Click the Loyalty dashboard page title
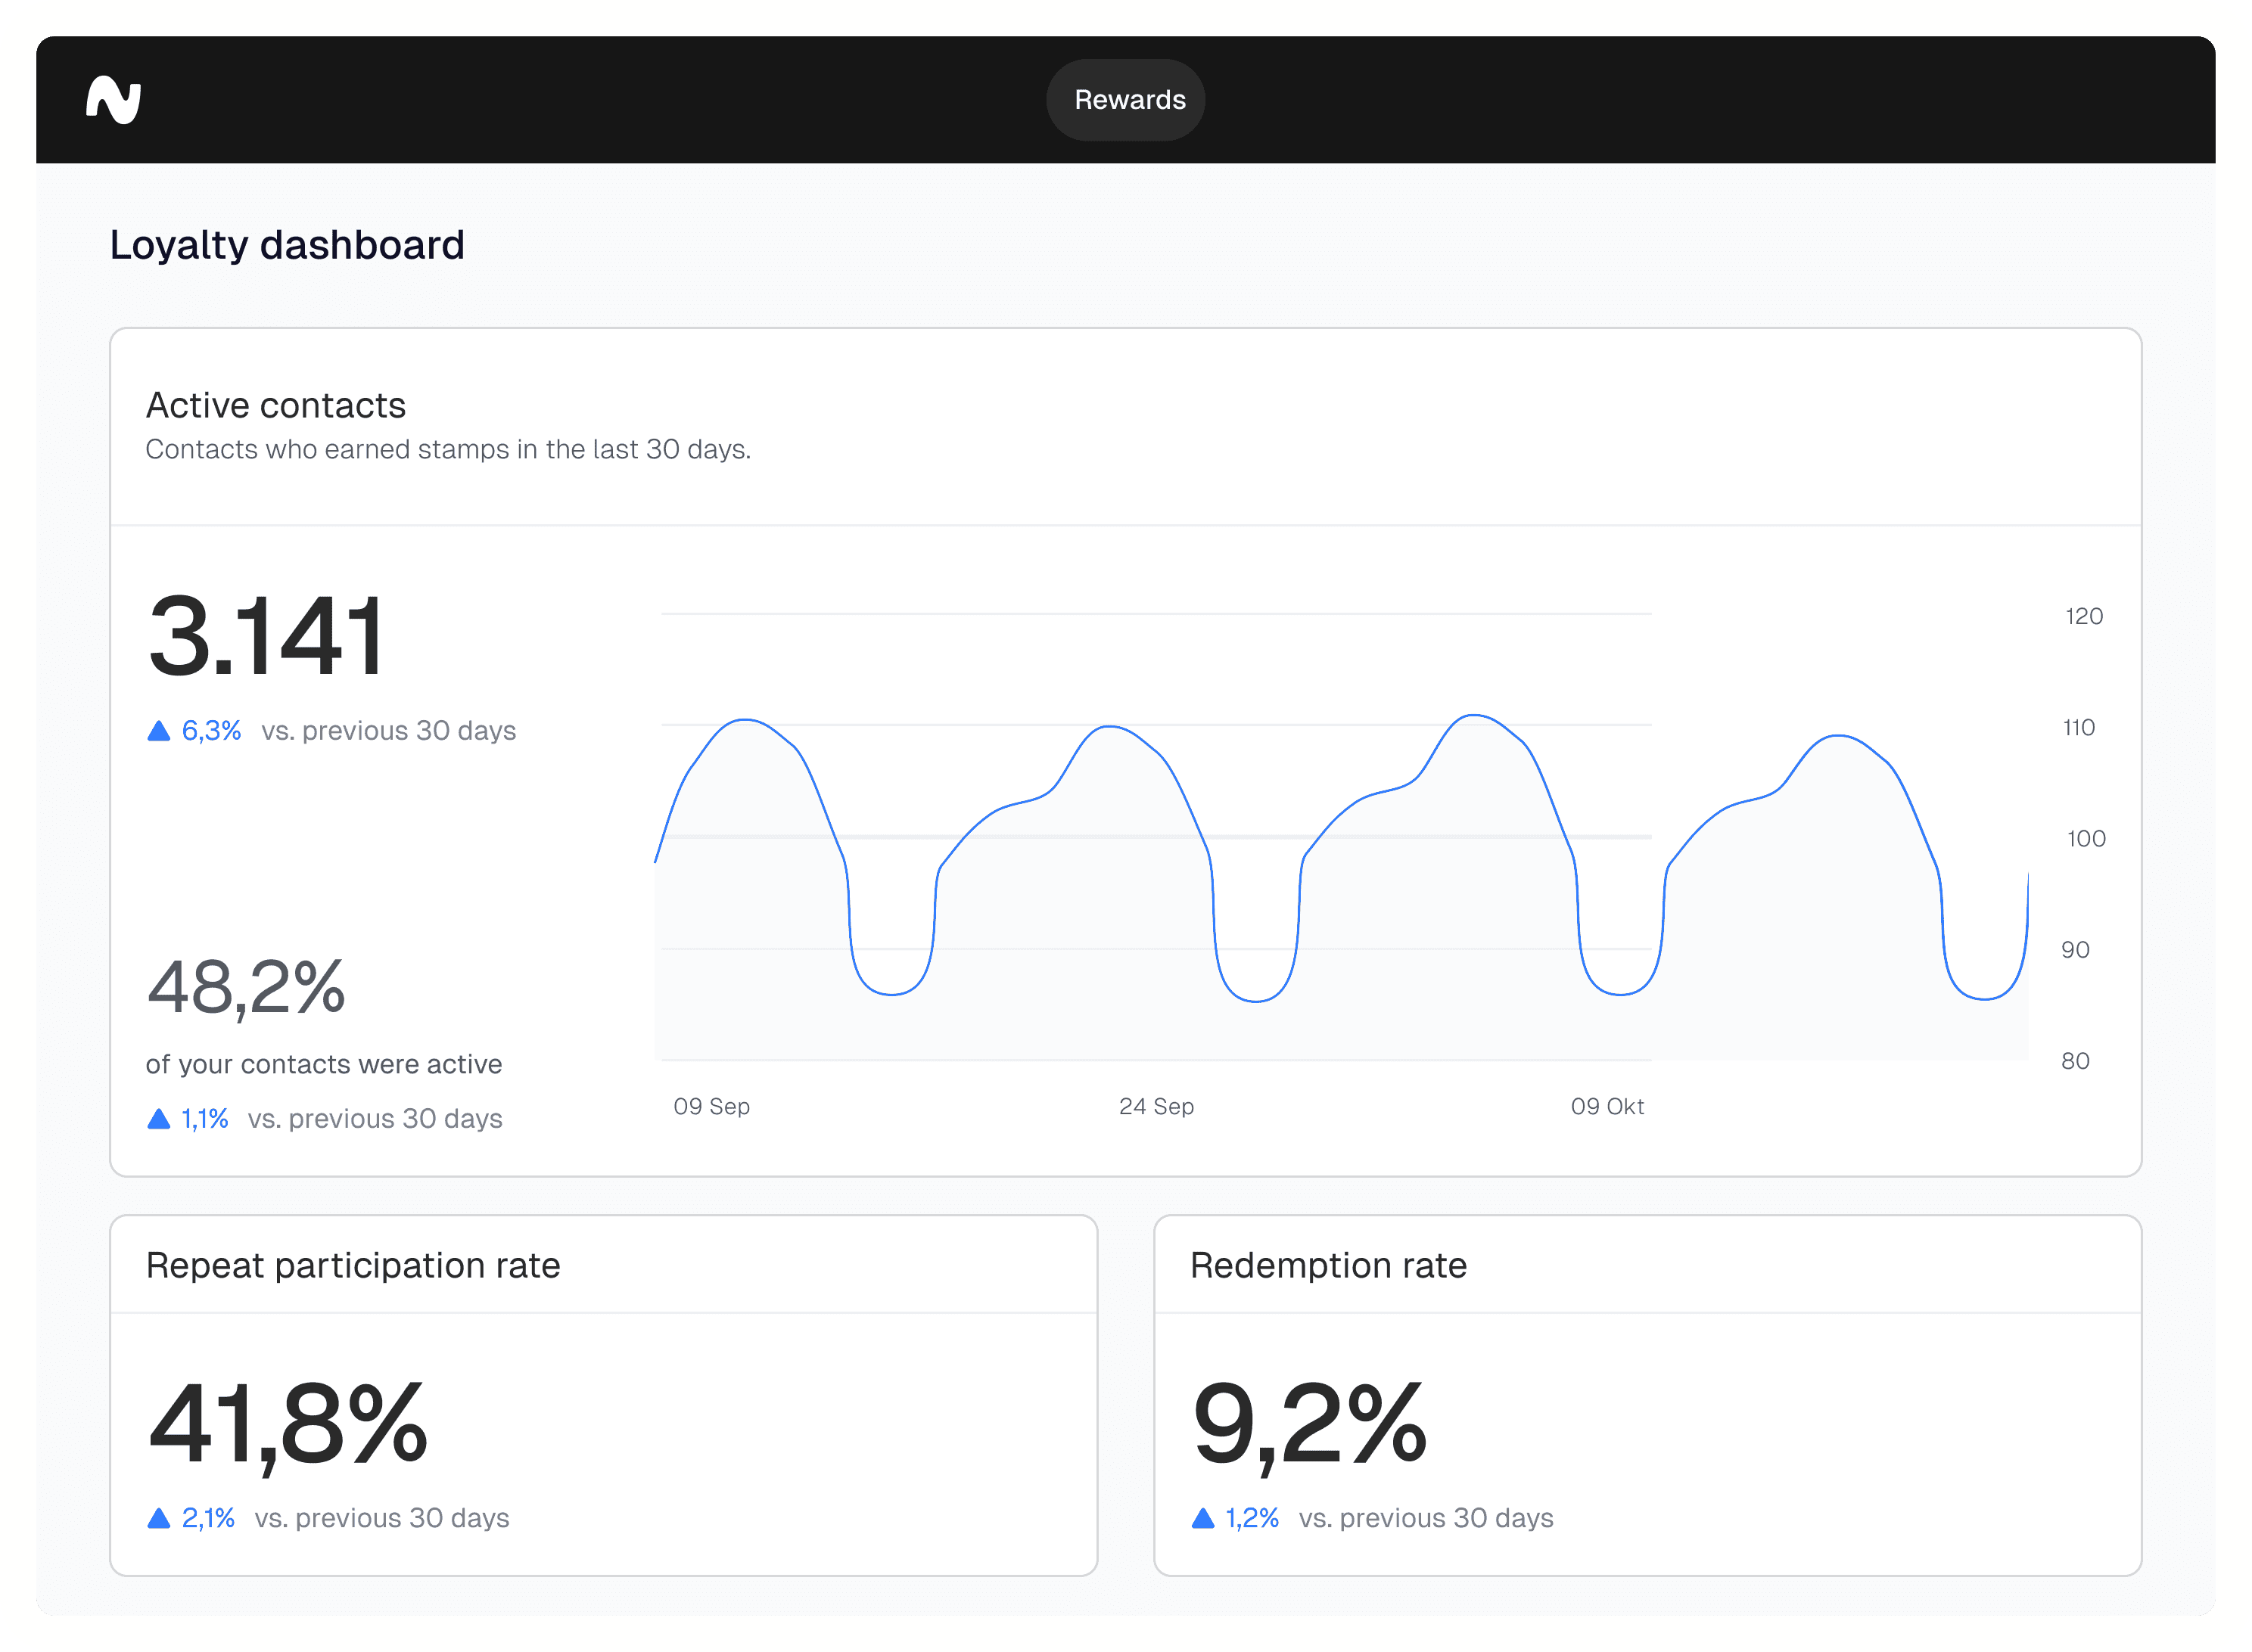2252x1652 pixels. click(x=287, y=245)
